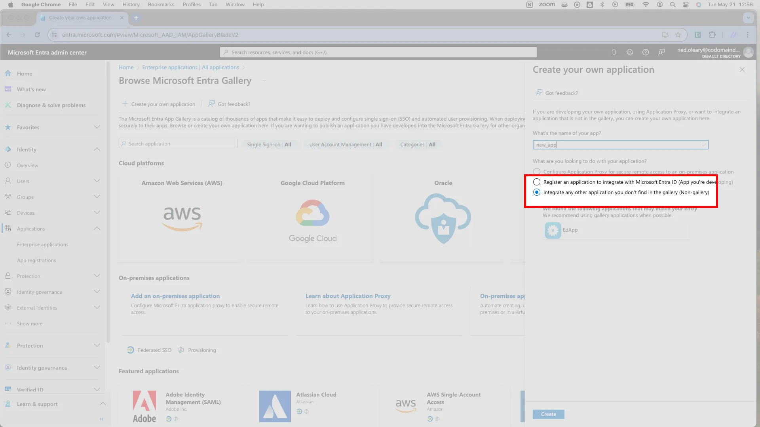
Task: Collapse the Applications menu
Action: tap(97, 229)
